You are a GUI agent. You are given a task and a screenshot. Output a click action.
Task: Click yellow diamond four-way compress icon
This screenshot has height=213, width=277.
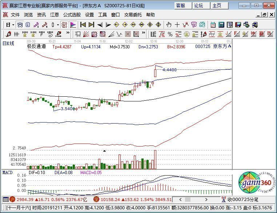click(x=150, y=25)
